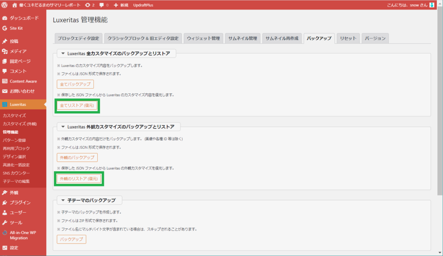Open 再利用ブロック submenu item
443x256 pixels.
pyautogui.click(x=16, y=148)
